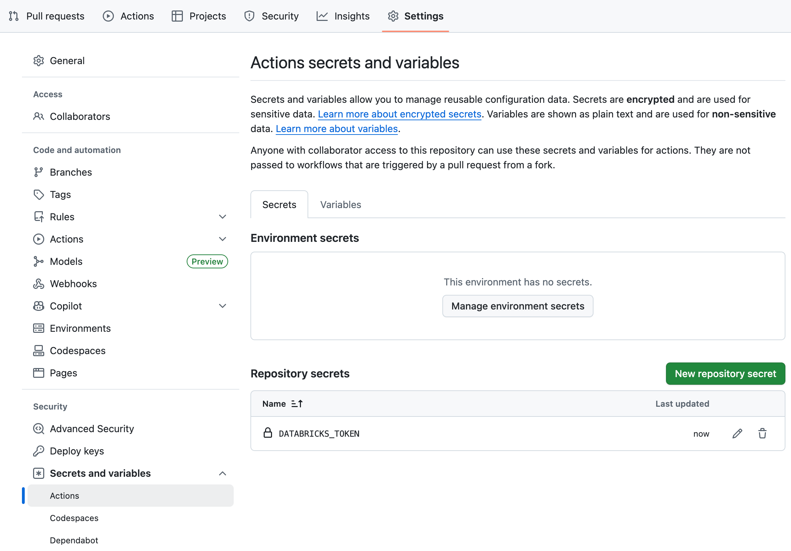Expand the Copilot section chevron
The height and width of the screenshot is (551, 791).
click(223, 306)
